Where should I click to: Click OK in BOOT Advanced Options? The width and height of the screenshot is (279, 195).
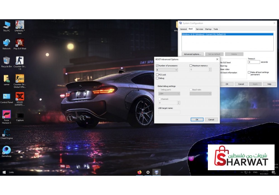pos(197,120)
